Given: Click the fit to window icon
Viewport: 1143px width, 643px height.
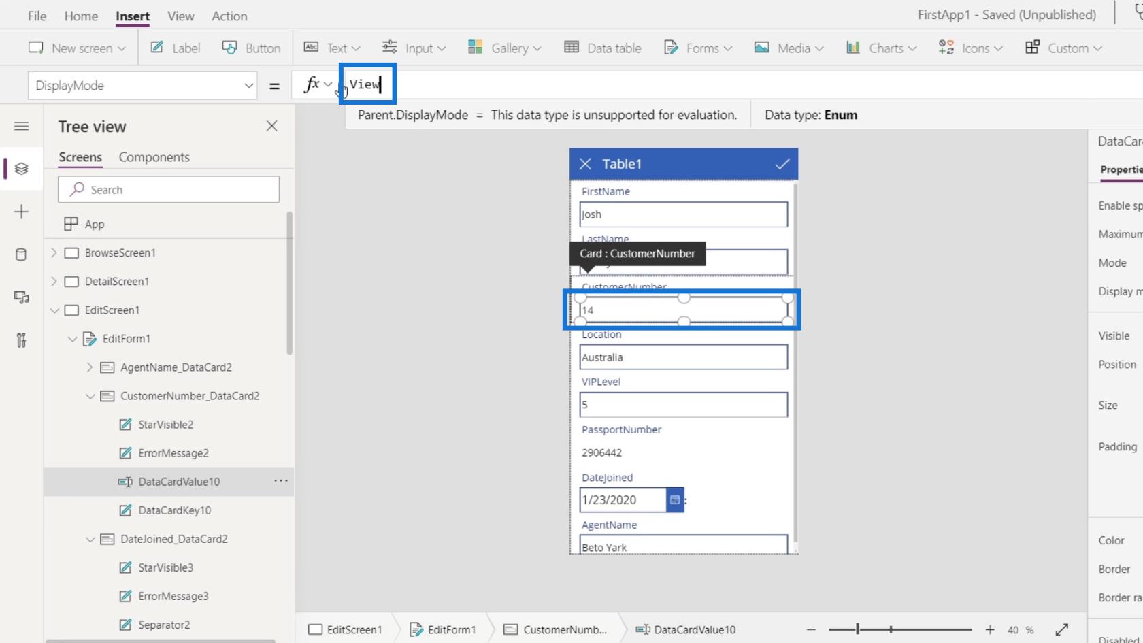Looking at the screenshot, I should [x=1061, y=629].
